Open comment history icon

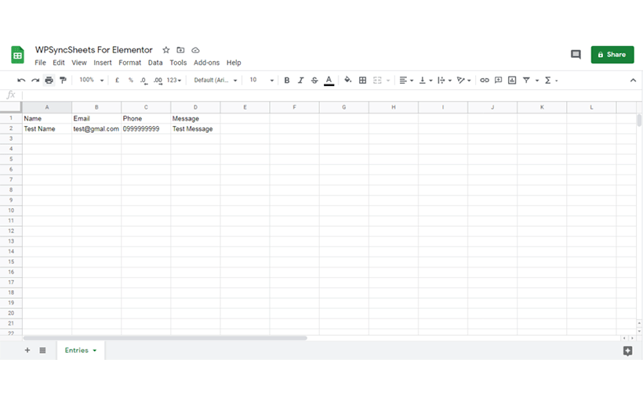tap(576, 55)
